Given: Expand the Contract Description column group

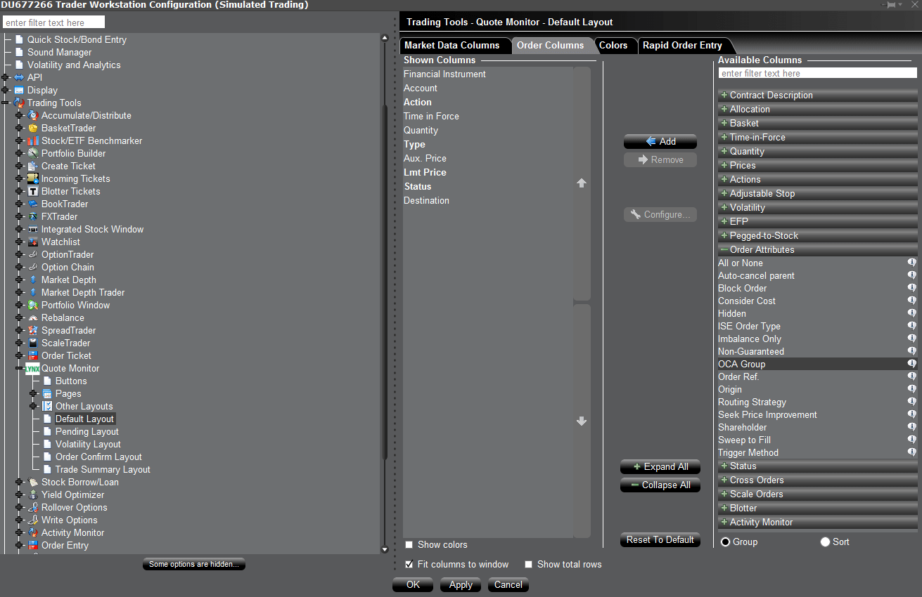Looking at the screenshot, I should (724, 95).
